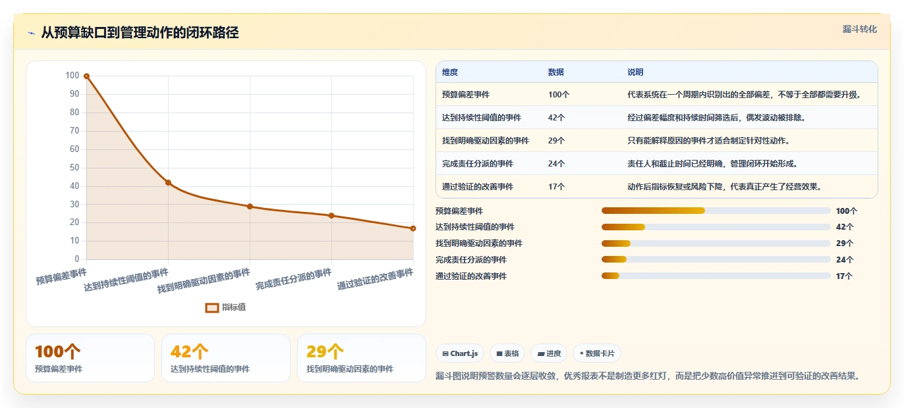Click the chart data point at value 100
The height and width of the screenshot is (408, 904).
tap(86, 76)
